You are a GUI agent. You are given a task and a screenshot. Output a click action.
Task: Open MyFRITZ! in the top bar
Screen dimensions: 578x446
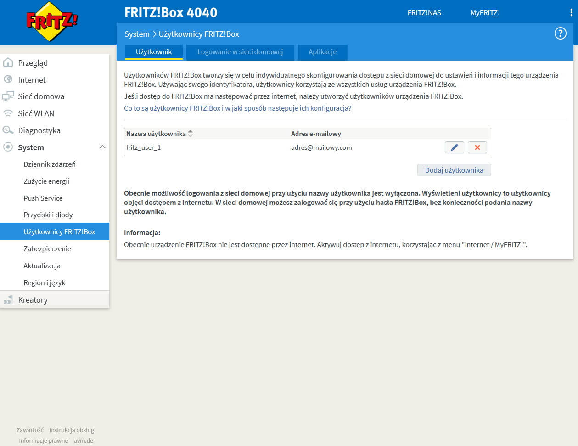click(x=485, y=12)
